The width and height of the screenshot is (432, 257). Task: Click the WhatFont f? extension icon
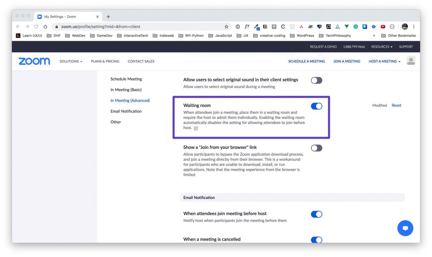(x=247, y=27)
